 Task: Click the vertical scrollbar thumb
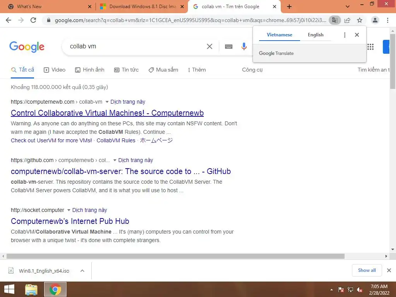[x=393, y=61]
